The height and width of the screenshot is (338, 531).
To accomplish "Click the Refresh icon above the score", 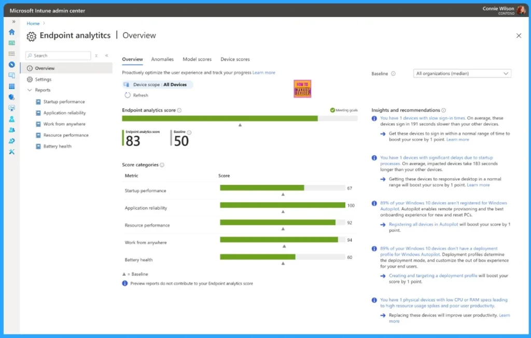I will (129, 95).
